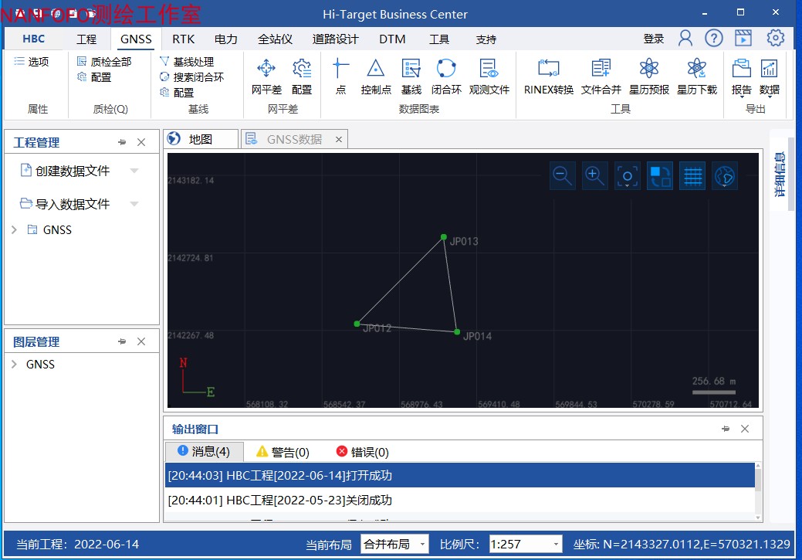The height and width of the screenshot is (560, 802).
Task: Expand the 创建数据文件 dropdown arrow
Action: tap(134, 171)
